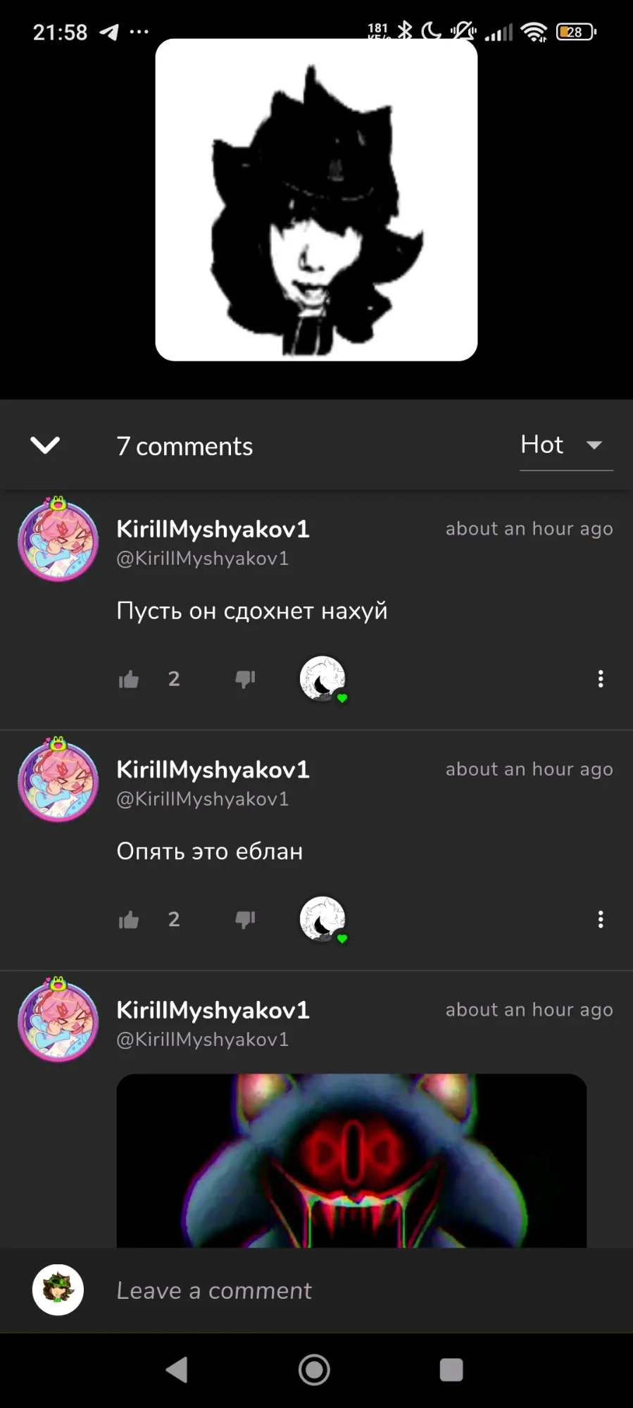Open the @KirillMyshyakov1 handle in the second comment
The width and height of the screenshot is (633, 1408).
[x=203, y=799]
